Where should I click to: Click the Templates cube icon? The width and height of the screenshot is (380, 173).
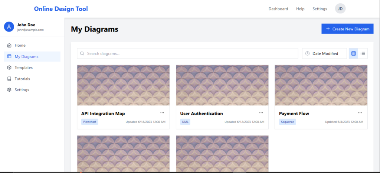pos(9,68)
